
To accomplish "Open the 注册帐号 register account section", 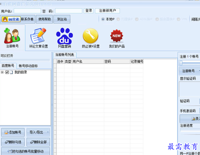I will coord(12,38).
